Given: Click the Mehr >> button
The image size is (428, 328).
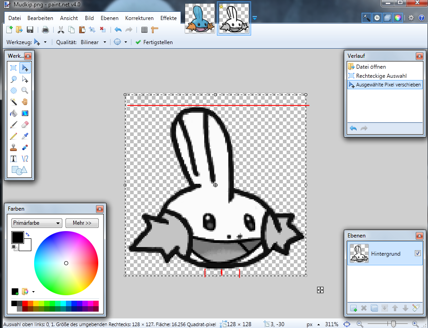Looking at the screenshot, I should tap(82, 223).
